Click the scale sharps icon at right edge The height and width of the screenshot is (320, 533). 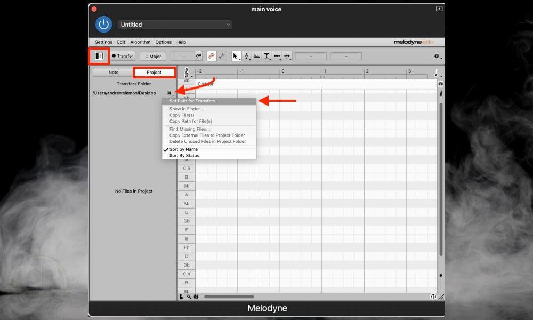pyautogui.click(x=441, y=84)
